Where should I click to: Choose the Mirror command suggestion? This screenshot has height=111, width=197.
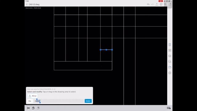(33, 96)
